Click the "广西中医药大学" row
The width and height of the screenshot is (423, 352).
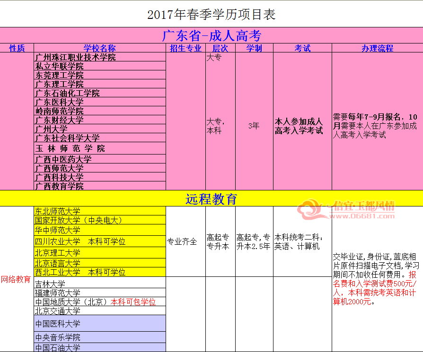[100, 159]
